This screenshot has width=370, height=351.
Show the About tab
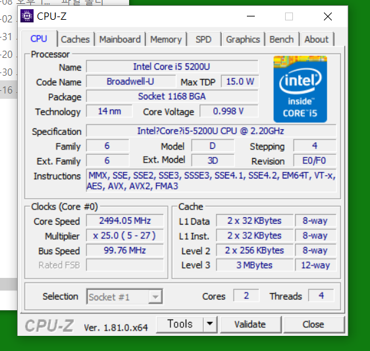click(317, 40)
